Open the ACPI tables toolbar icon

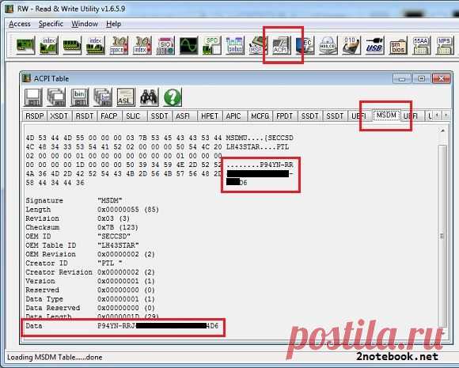coord(281,45)
